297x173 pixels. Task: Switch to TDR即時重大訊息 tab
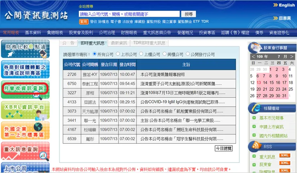click(x=149, y=43)
